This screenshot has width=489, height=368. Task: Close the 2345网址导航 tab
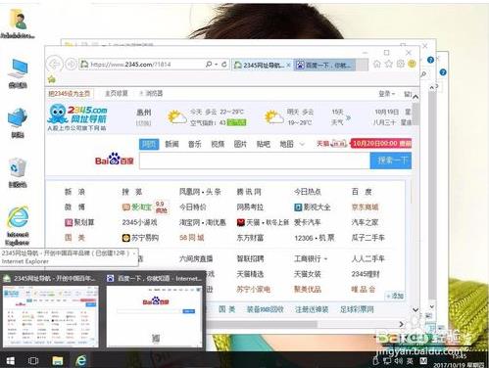coord(288,65)
